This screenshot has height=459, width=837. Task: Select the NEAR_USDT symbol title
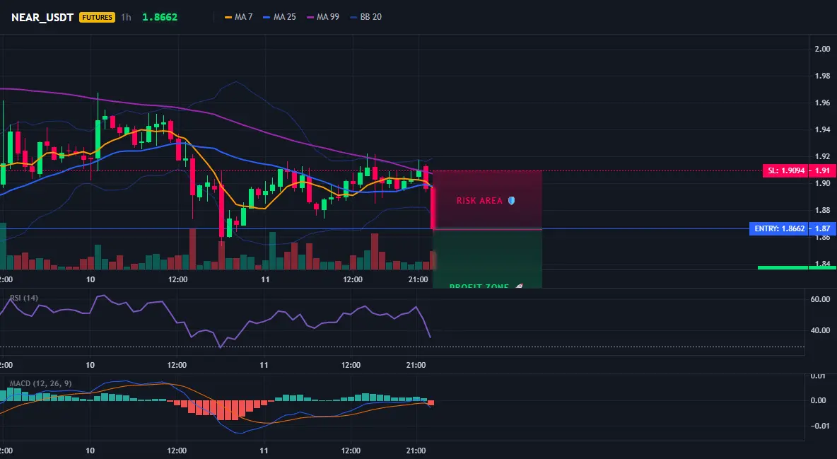[x=42, y=17]
